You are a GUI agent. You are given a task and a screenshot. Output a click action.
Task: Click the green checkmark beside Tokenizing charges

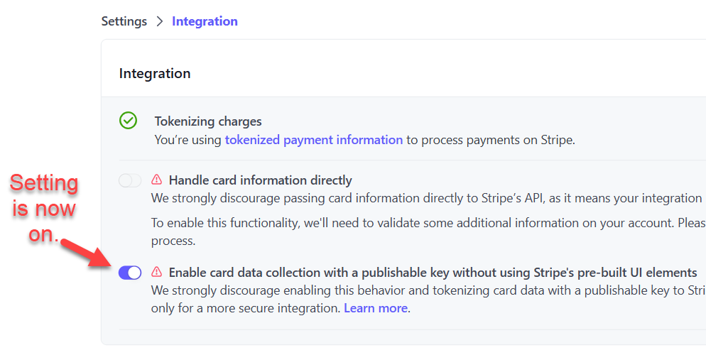click(x=128, y=121)
